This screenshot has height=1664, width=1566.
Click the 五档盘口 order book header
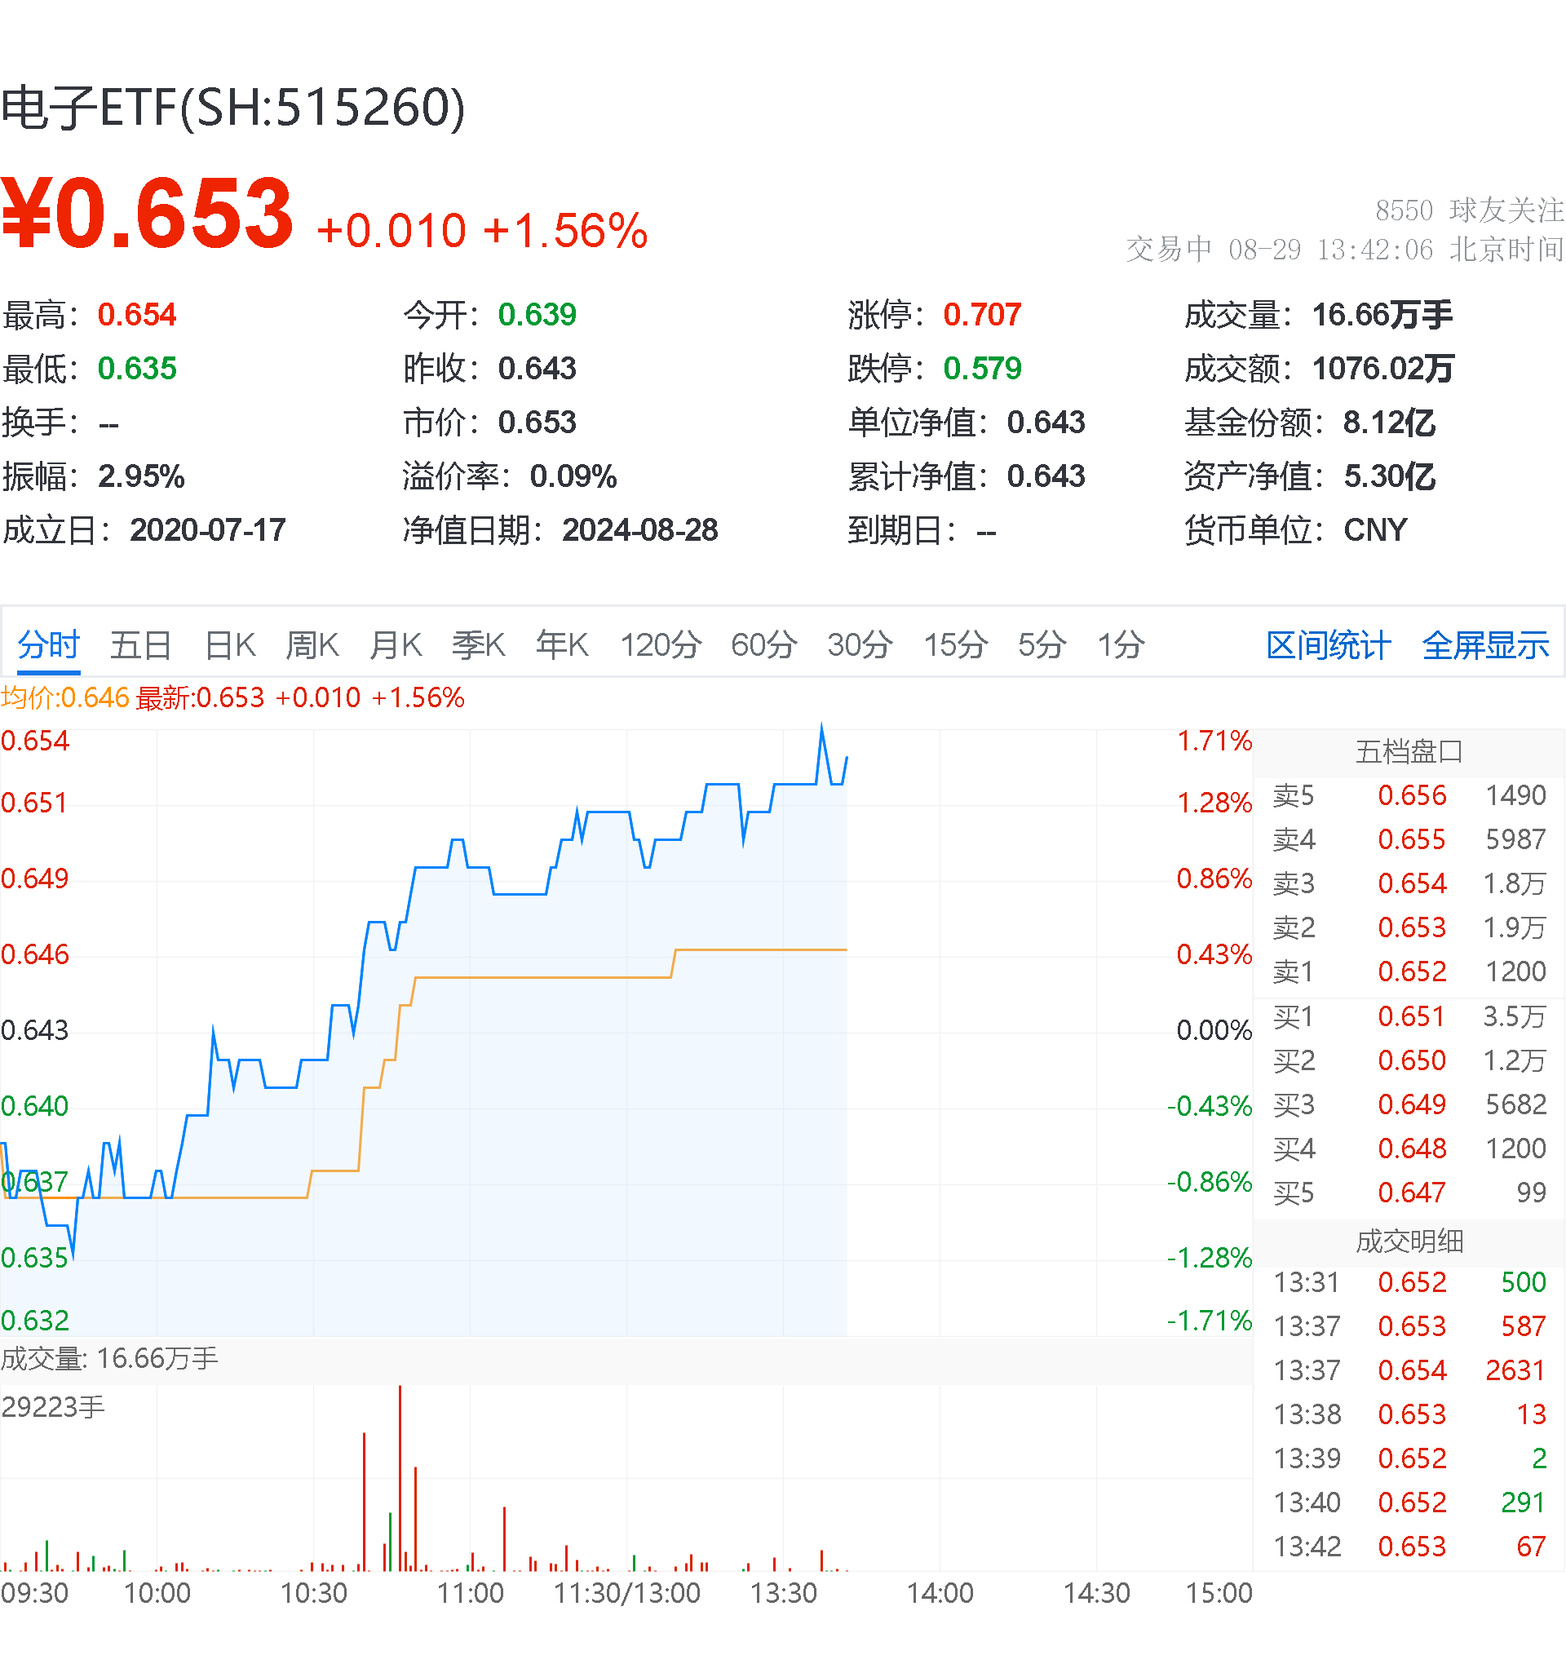(1409, 751)
